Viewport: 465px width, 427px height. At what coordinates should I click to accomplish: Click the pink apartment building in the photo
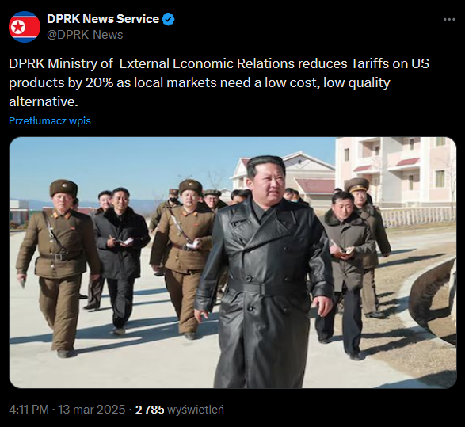(396, 170)
